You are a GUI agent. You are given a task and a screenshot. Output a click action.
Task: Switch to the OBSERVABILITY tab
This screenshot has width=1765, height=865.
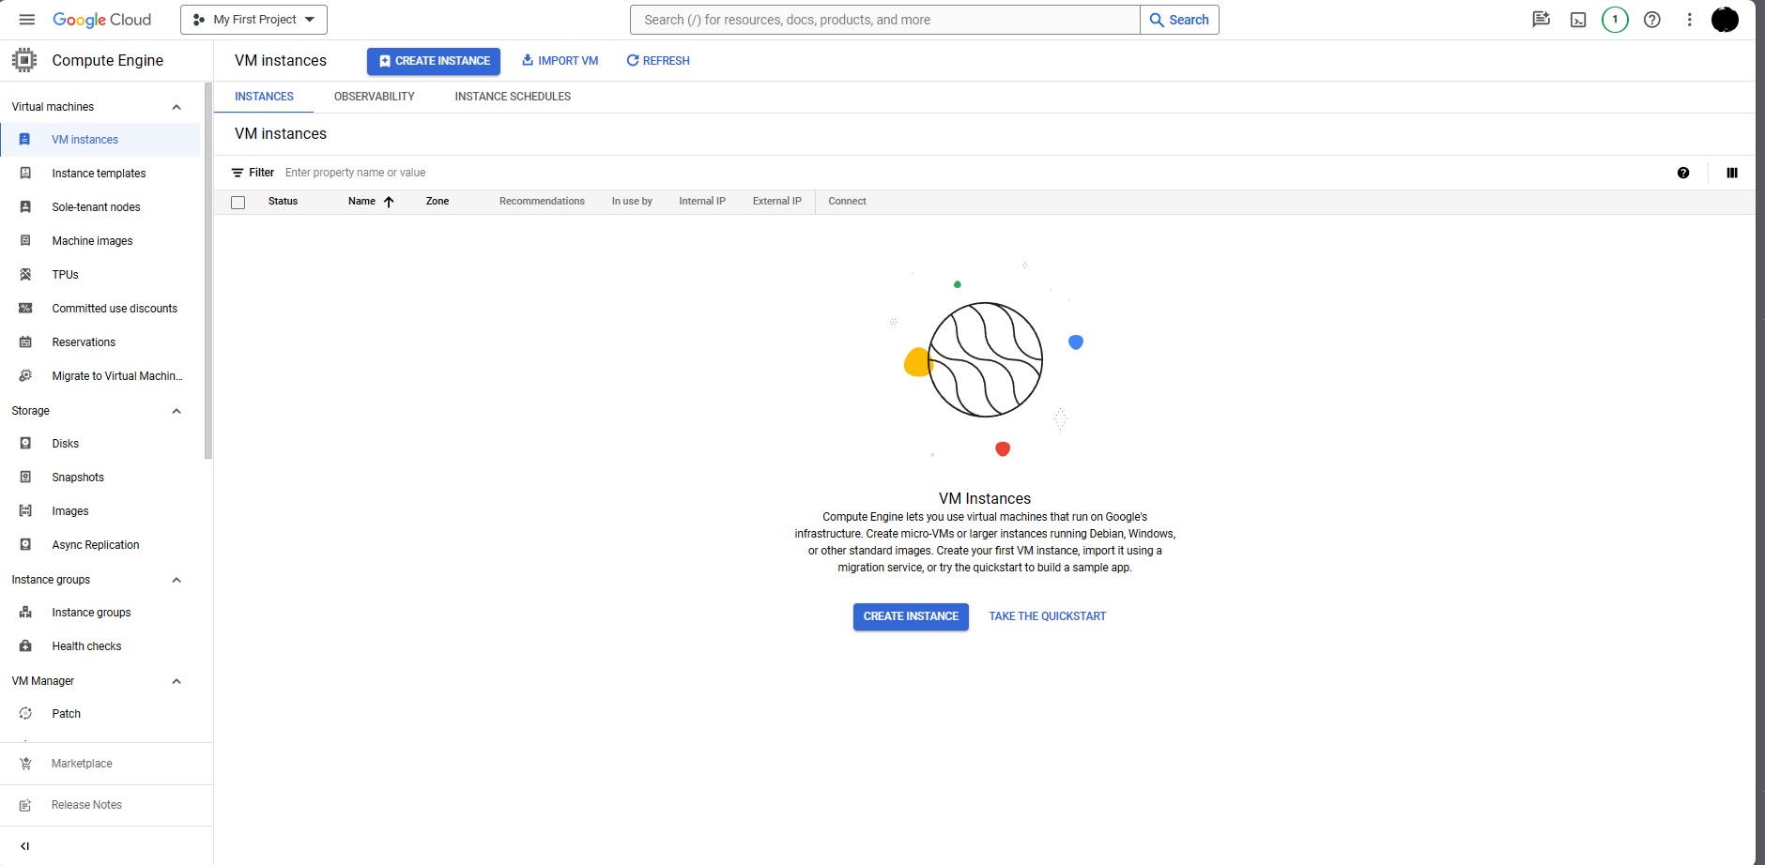374,97
